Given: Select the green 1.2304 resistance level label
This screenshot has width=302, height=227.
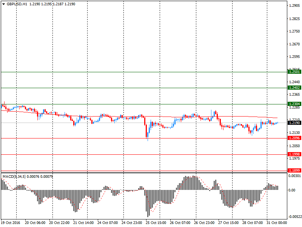Looking at the screenshot, I should coord(294,104).
